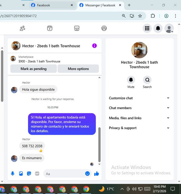Open the weather widget showing 17°C

tap(106, 189)
